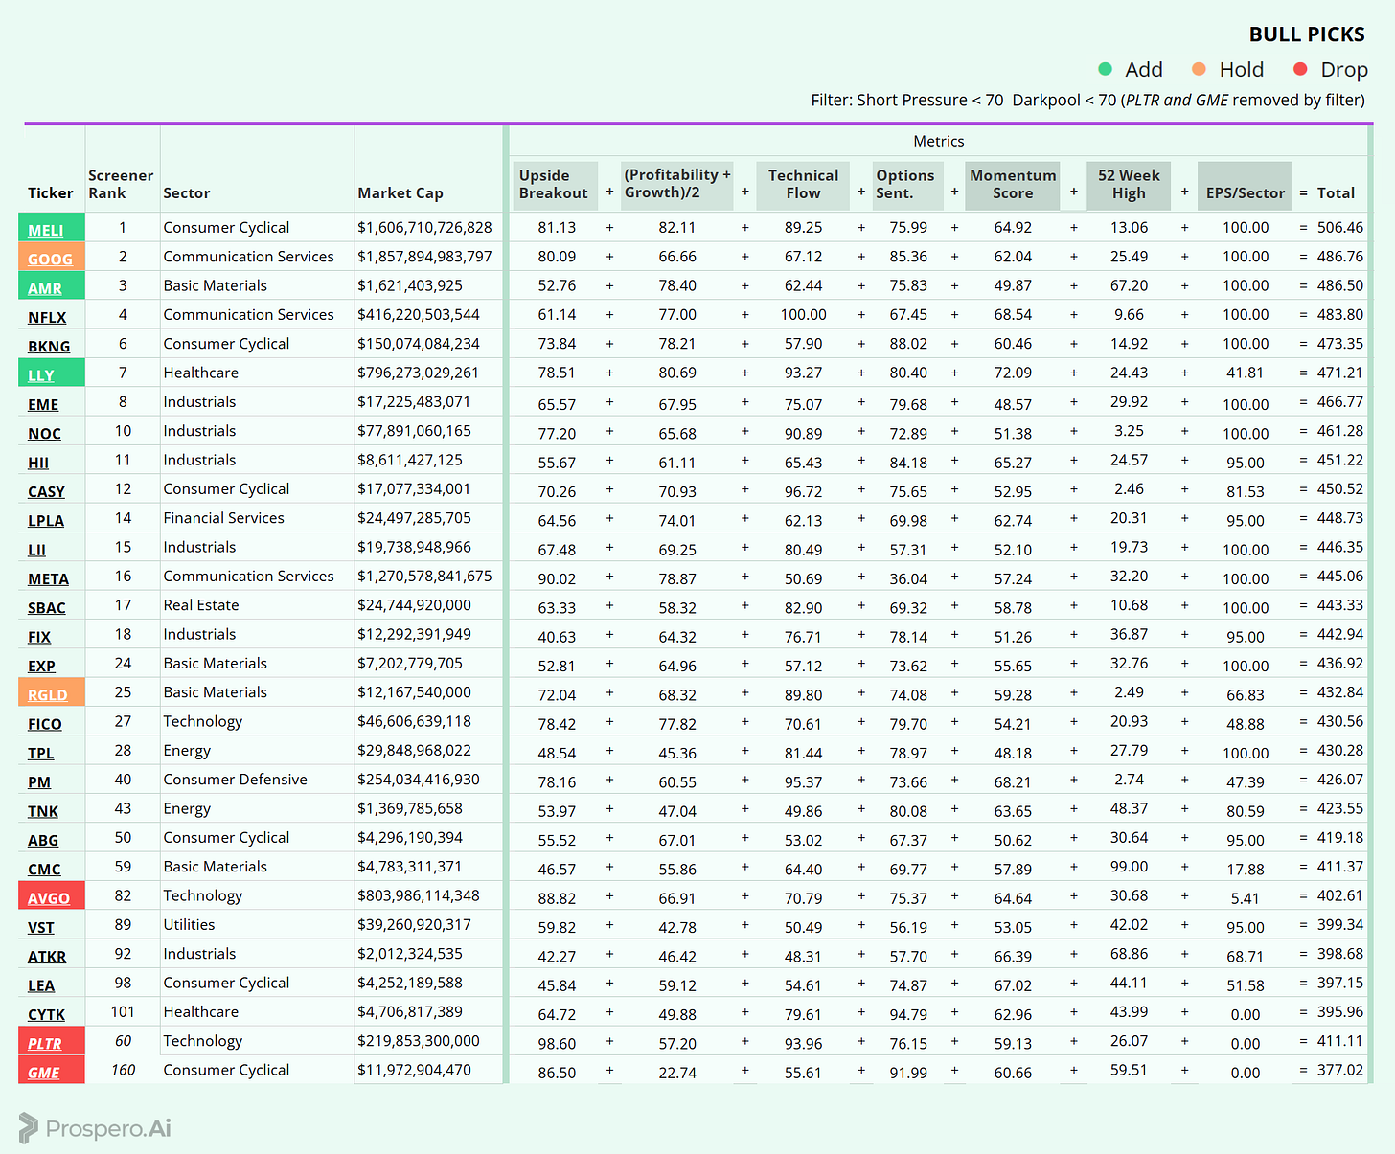Click the Options Sent. column header
Image resolution: width=1395 pixels, height=1154 pixels.
pos(906,184)
